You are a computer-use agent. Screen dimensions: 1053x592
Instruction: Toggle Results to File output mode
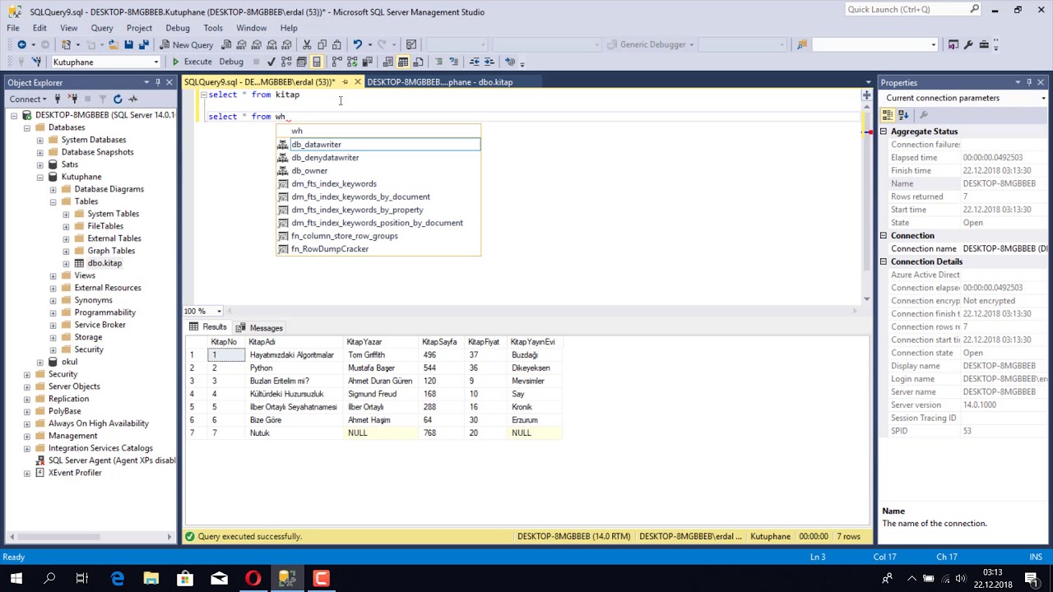[x=418, y=62]
